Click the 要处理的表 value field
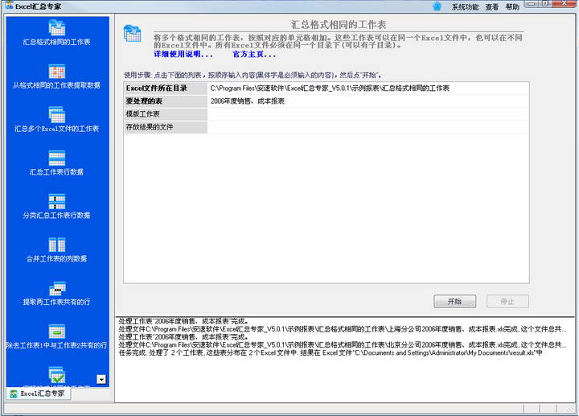This screenshot has height=416, width=579. 368,101
